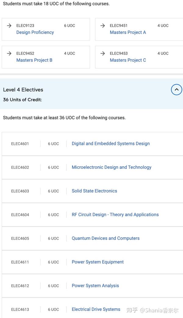The height and width of the screenshot is (318, 183).
Task: Open the Masters Project C link
Action: 128,60
